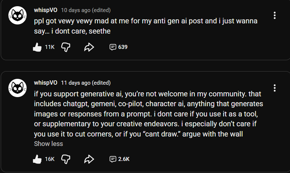Open three-dot menu on the 10-day-old post
This screenshot has width=290, height=173.
pos(274,15)
